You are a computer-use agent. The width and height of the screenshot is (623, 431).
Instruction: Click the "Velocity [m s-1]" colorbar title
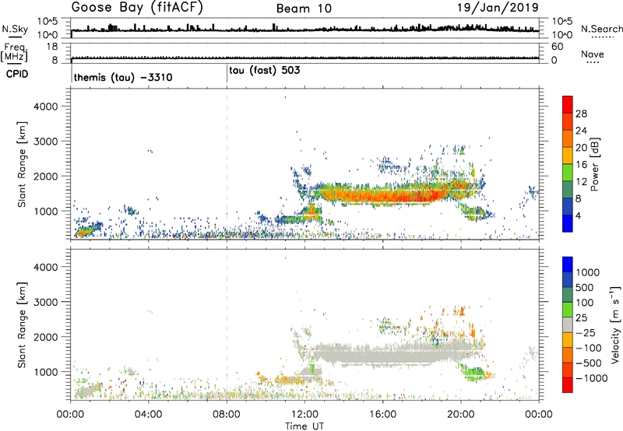click(615, 324)
